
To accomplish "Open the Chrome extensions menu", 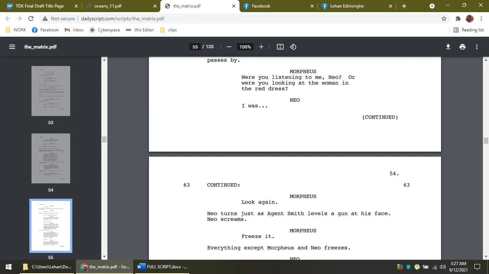I will (x=458, y=19).
